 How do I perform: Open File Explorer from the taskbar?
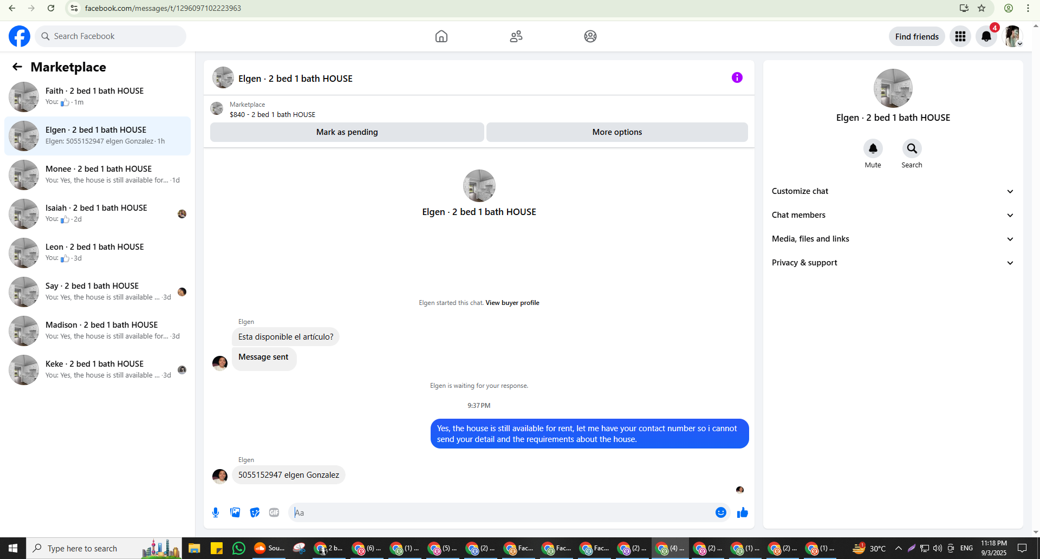click(194, 548)
